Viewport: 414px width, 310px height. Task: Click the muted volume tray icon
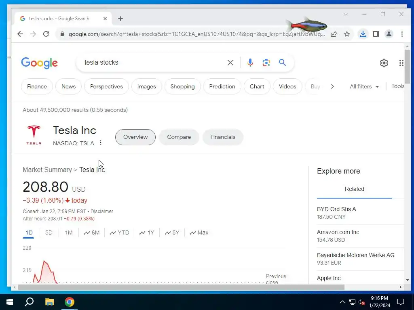361,302
